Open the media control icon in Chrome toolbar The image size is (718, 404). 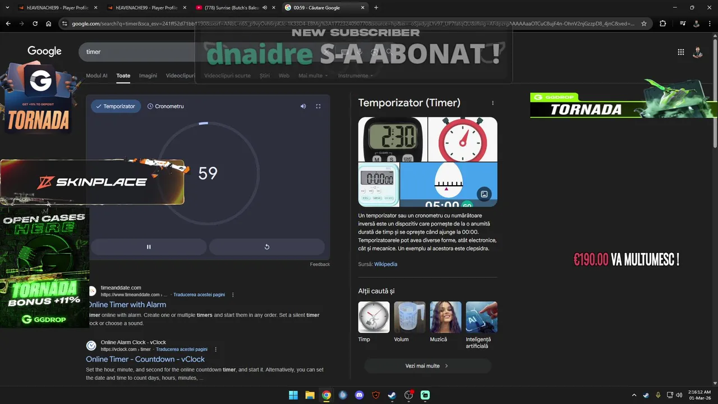point(683,24)
